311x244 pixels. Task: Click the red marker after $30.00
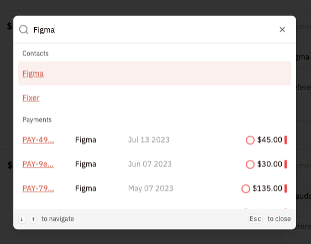click(286, 164)
